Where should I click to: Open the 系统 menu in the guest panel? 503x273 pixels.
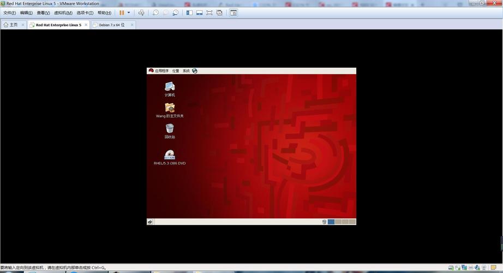tap(186, 71)
